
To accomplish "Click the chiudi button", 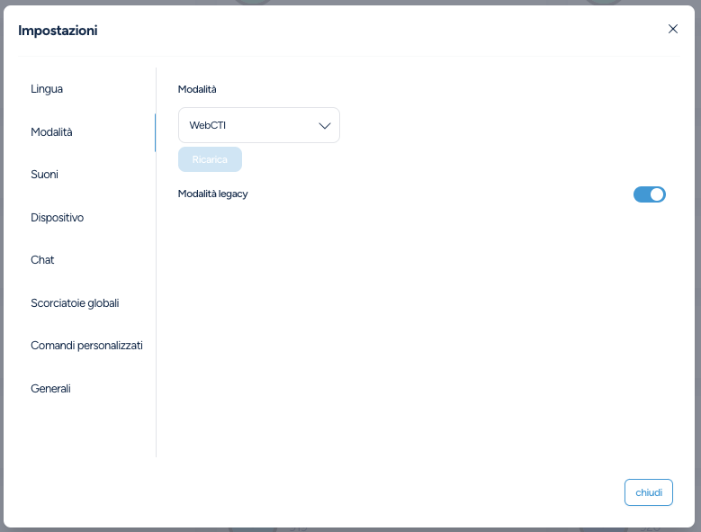I will (649, 492).
